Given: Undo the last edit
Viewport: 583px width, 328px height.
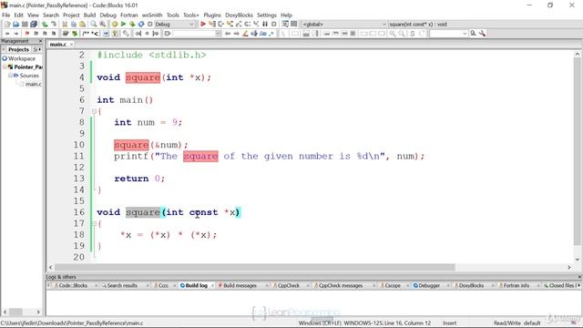Looking at the screenshot, I should pos(45,25).
